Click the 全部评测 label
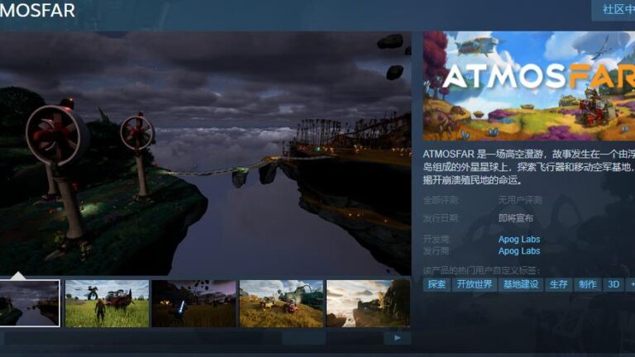 [x=441, y=200]
